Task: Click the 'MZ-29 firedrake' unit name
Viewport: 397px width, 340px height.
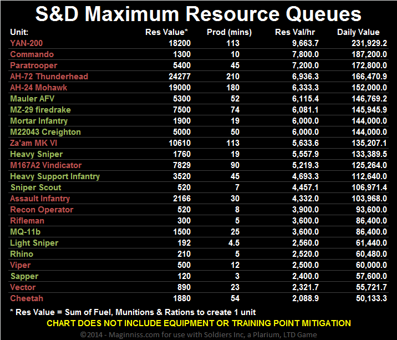Action: pyautogui.click(x=40, y=110)
